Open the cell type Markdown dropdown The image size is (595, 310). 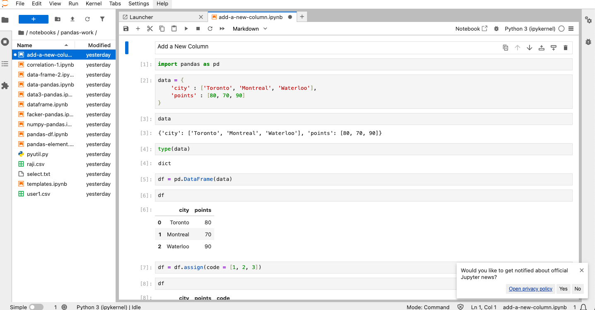[250, 29]
